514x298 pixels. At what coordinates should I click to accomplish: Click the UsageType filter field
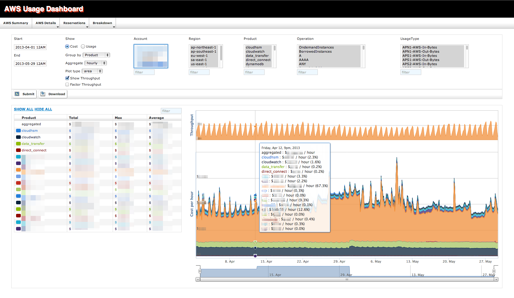click(411, 72)
